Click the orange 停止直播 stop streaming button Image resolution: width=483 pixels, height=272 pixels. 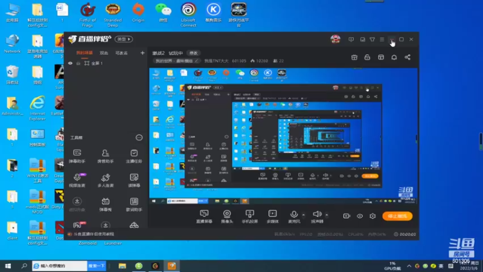click(x=397, y=216)
